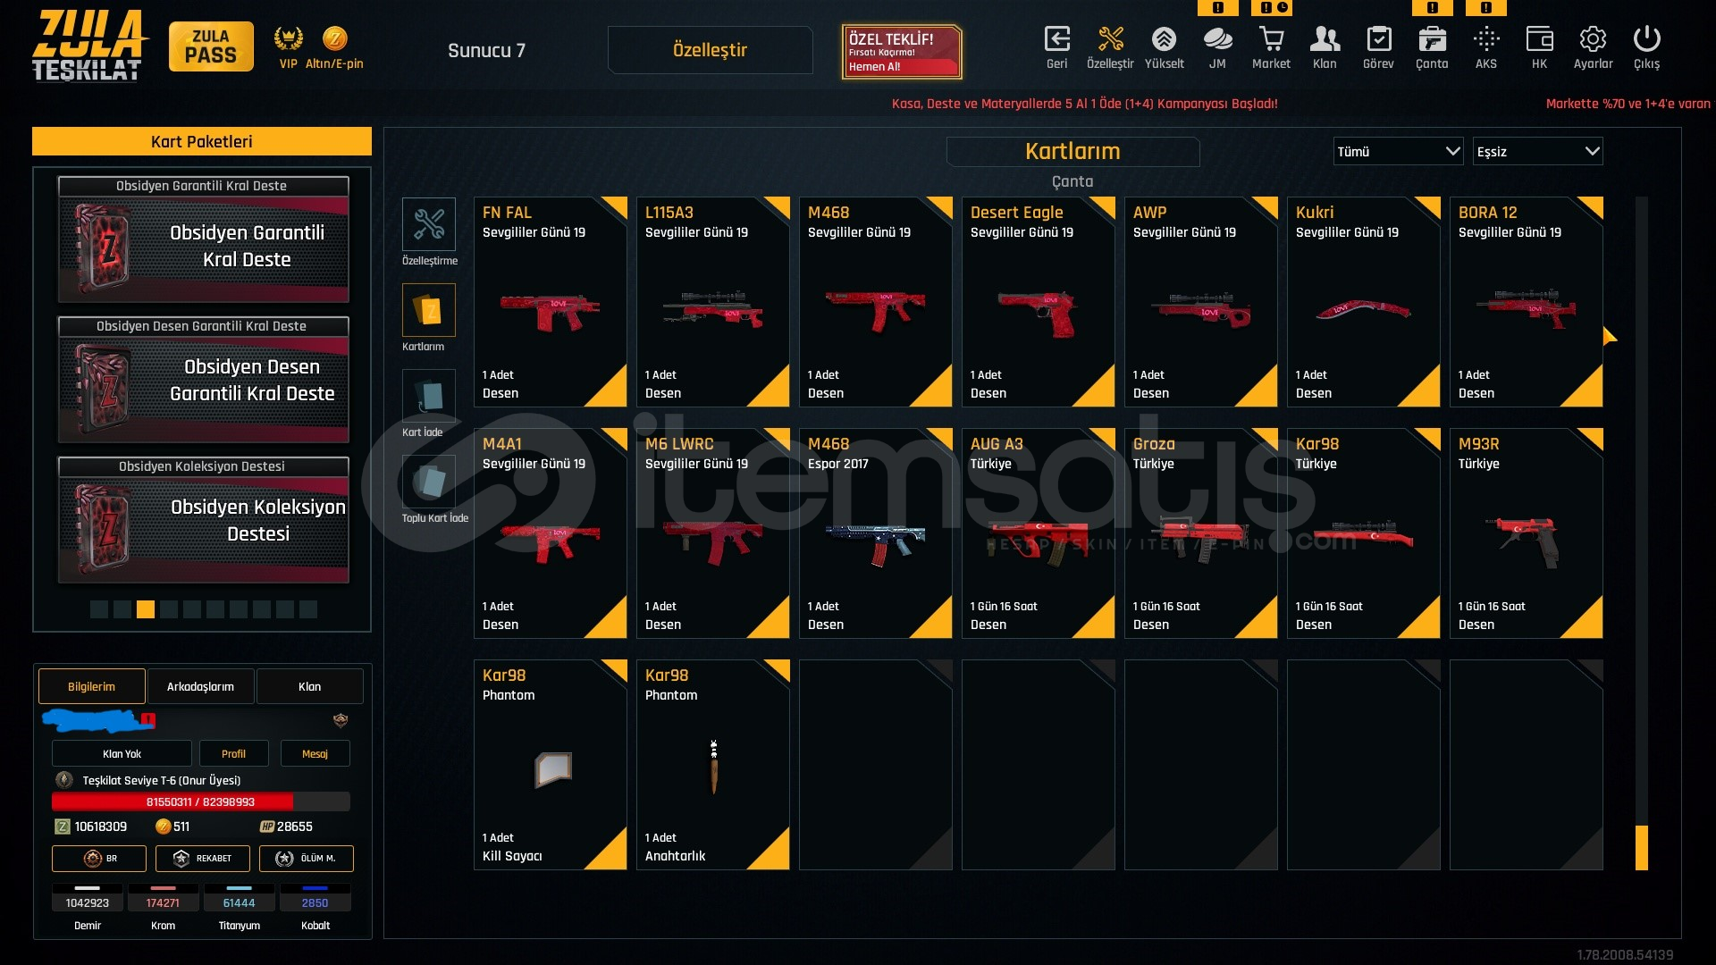
Task: Select the Kart İade side icon
Action: [x=429, y=396]
